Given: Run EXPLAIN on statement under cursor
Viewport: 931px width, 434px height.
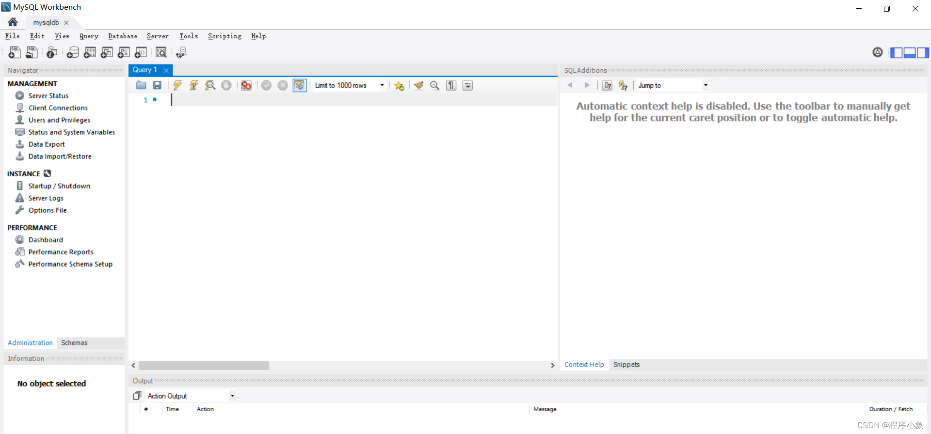Looking at the screenshot, I should [x=210, y=85].
